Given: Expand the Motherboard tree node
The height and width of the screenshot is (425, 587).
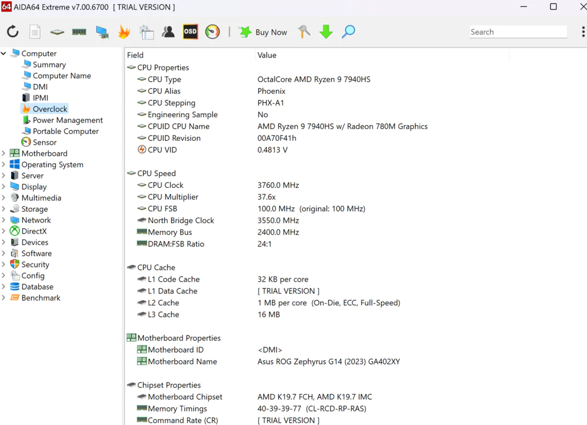Looking at the screenshot, I should point(4,153).
